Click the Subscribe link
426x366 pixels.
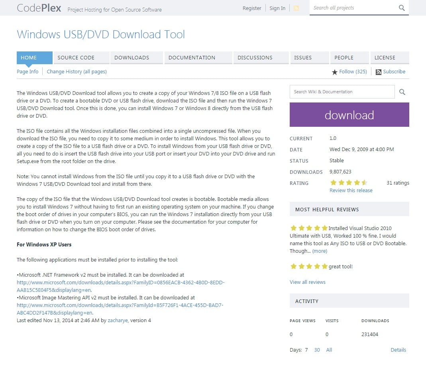point(394,71)
